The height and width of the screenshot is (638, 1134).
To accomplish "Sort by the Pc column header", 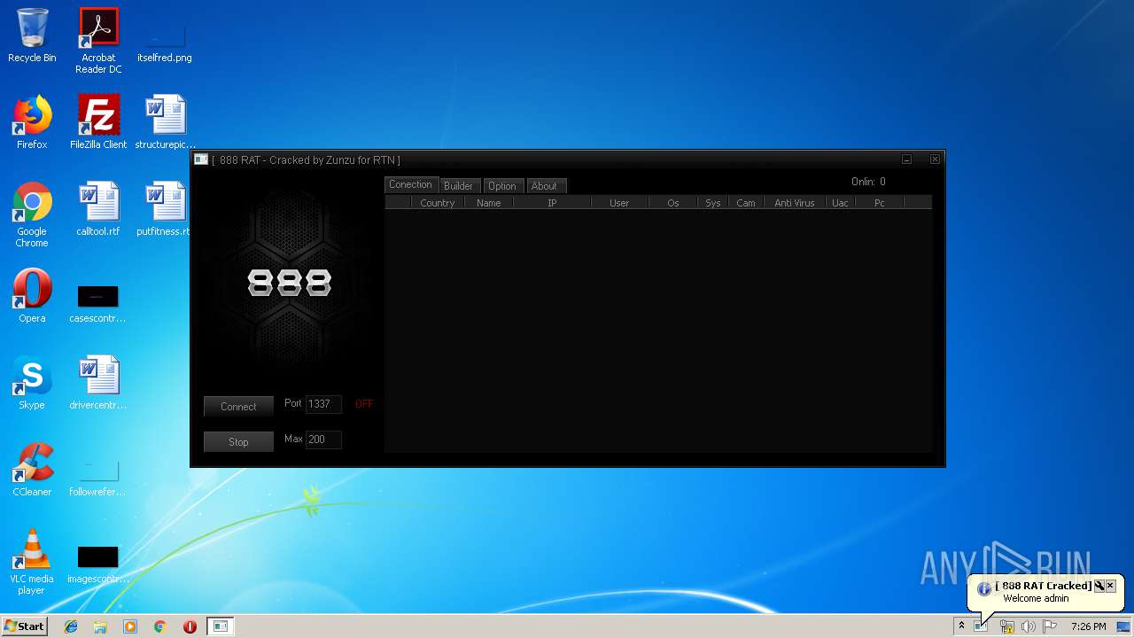I will [x=880, y=203].
